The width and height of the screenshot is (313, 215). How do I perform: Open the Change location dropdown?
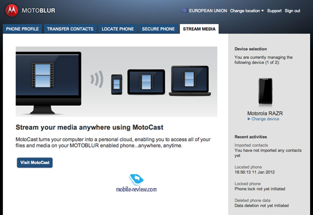click(246, 11)
